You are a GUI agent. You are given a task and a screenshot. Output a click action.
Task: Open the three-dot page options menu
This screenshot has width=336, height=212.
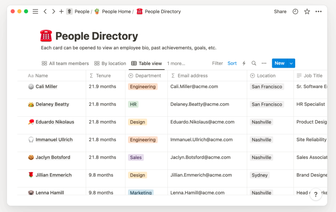(318, 12)
